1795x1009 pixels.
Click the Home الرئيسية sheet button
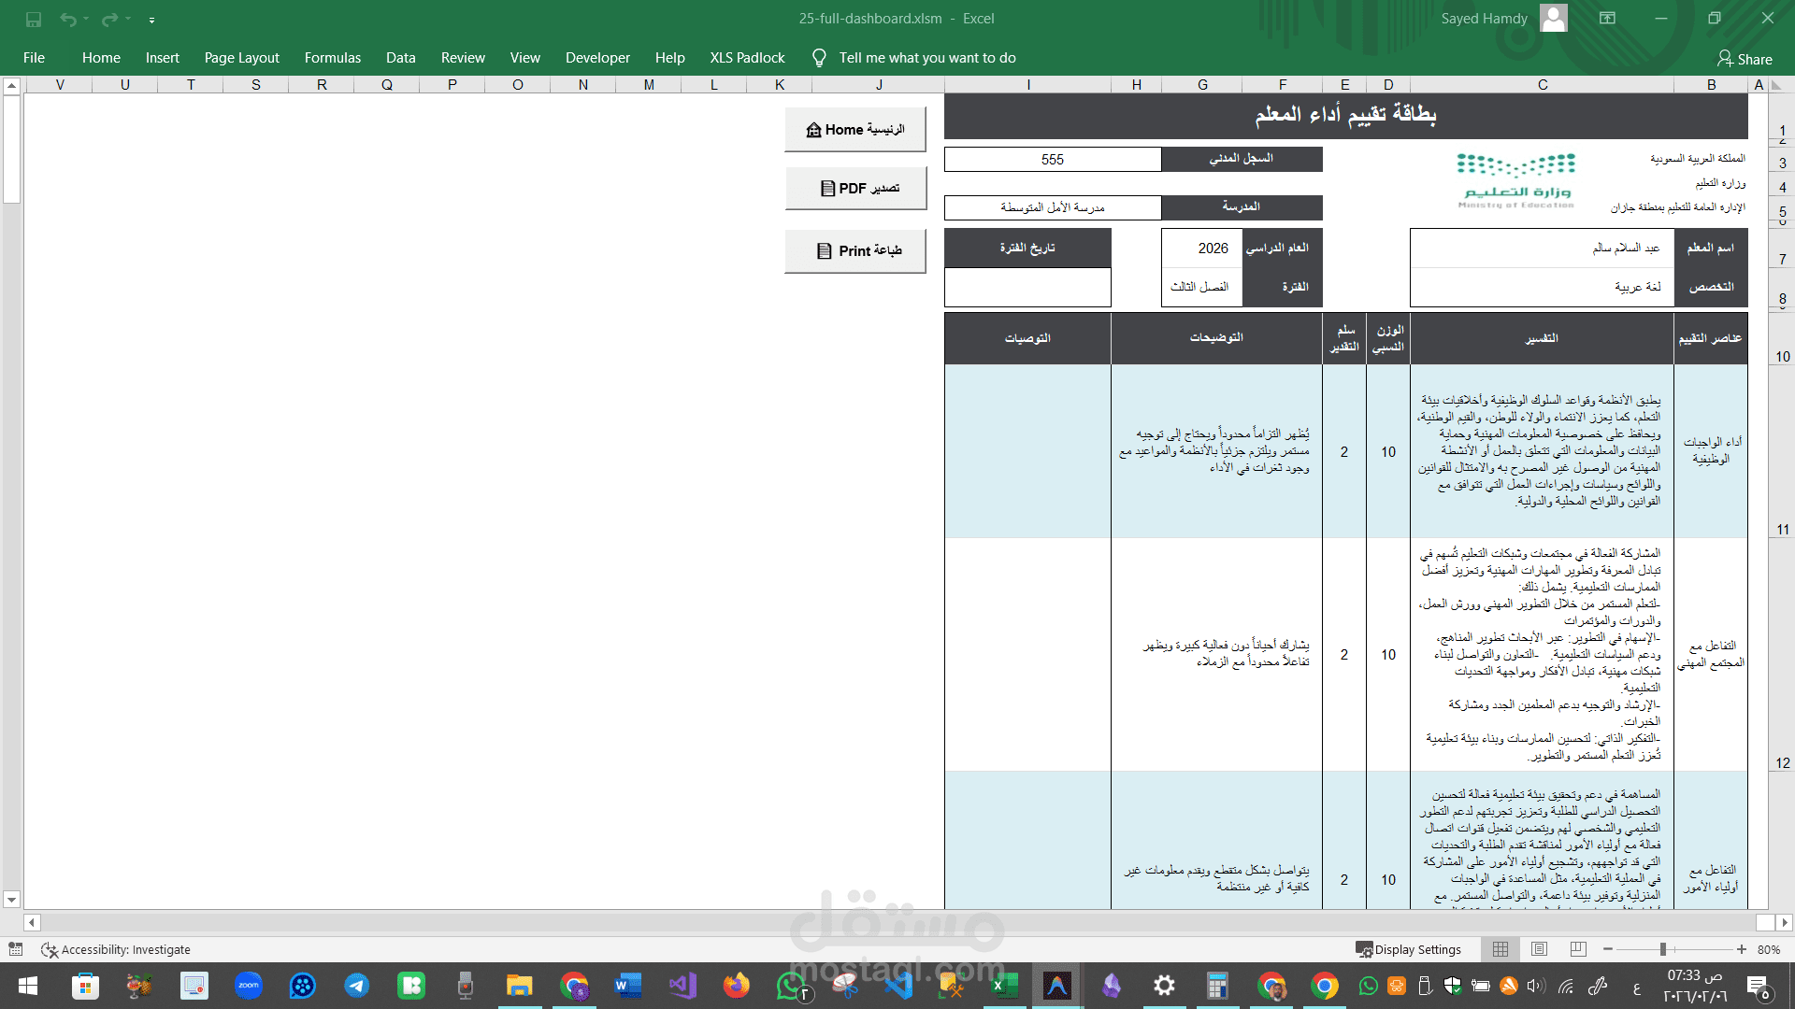click(x=855, y=130)
